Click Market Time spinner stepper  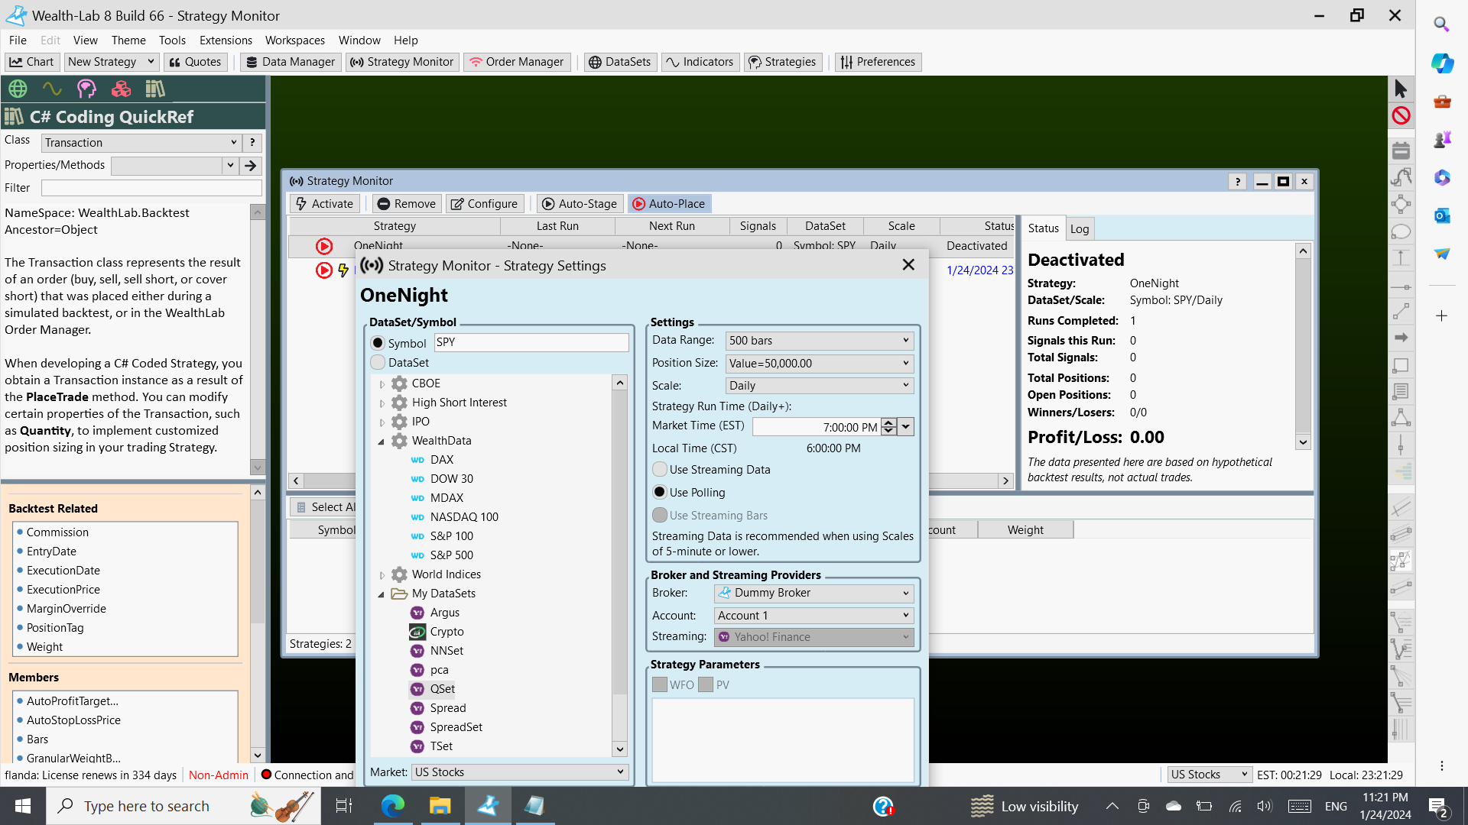tap(888, 427)
